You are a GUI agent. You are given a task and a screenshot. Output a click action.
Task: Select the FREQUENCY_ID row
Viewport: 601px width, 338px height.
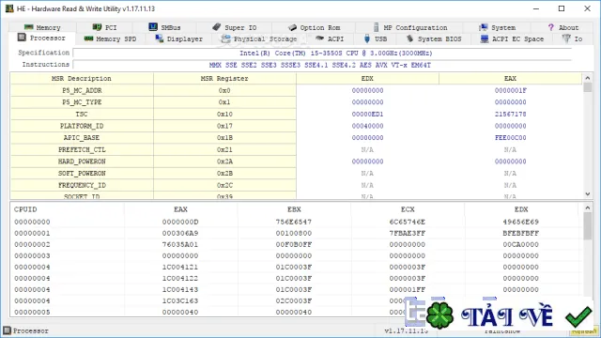tap(296, 185)
